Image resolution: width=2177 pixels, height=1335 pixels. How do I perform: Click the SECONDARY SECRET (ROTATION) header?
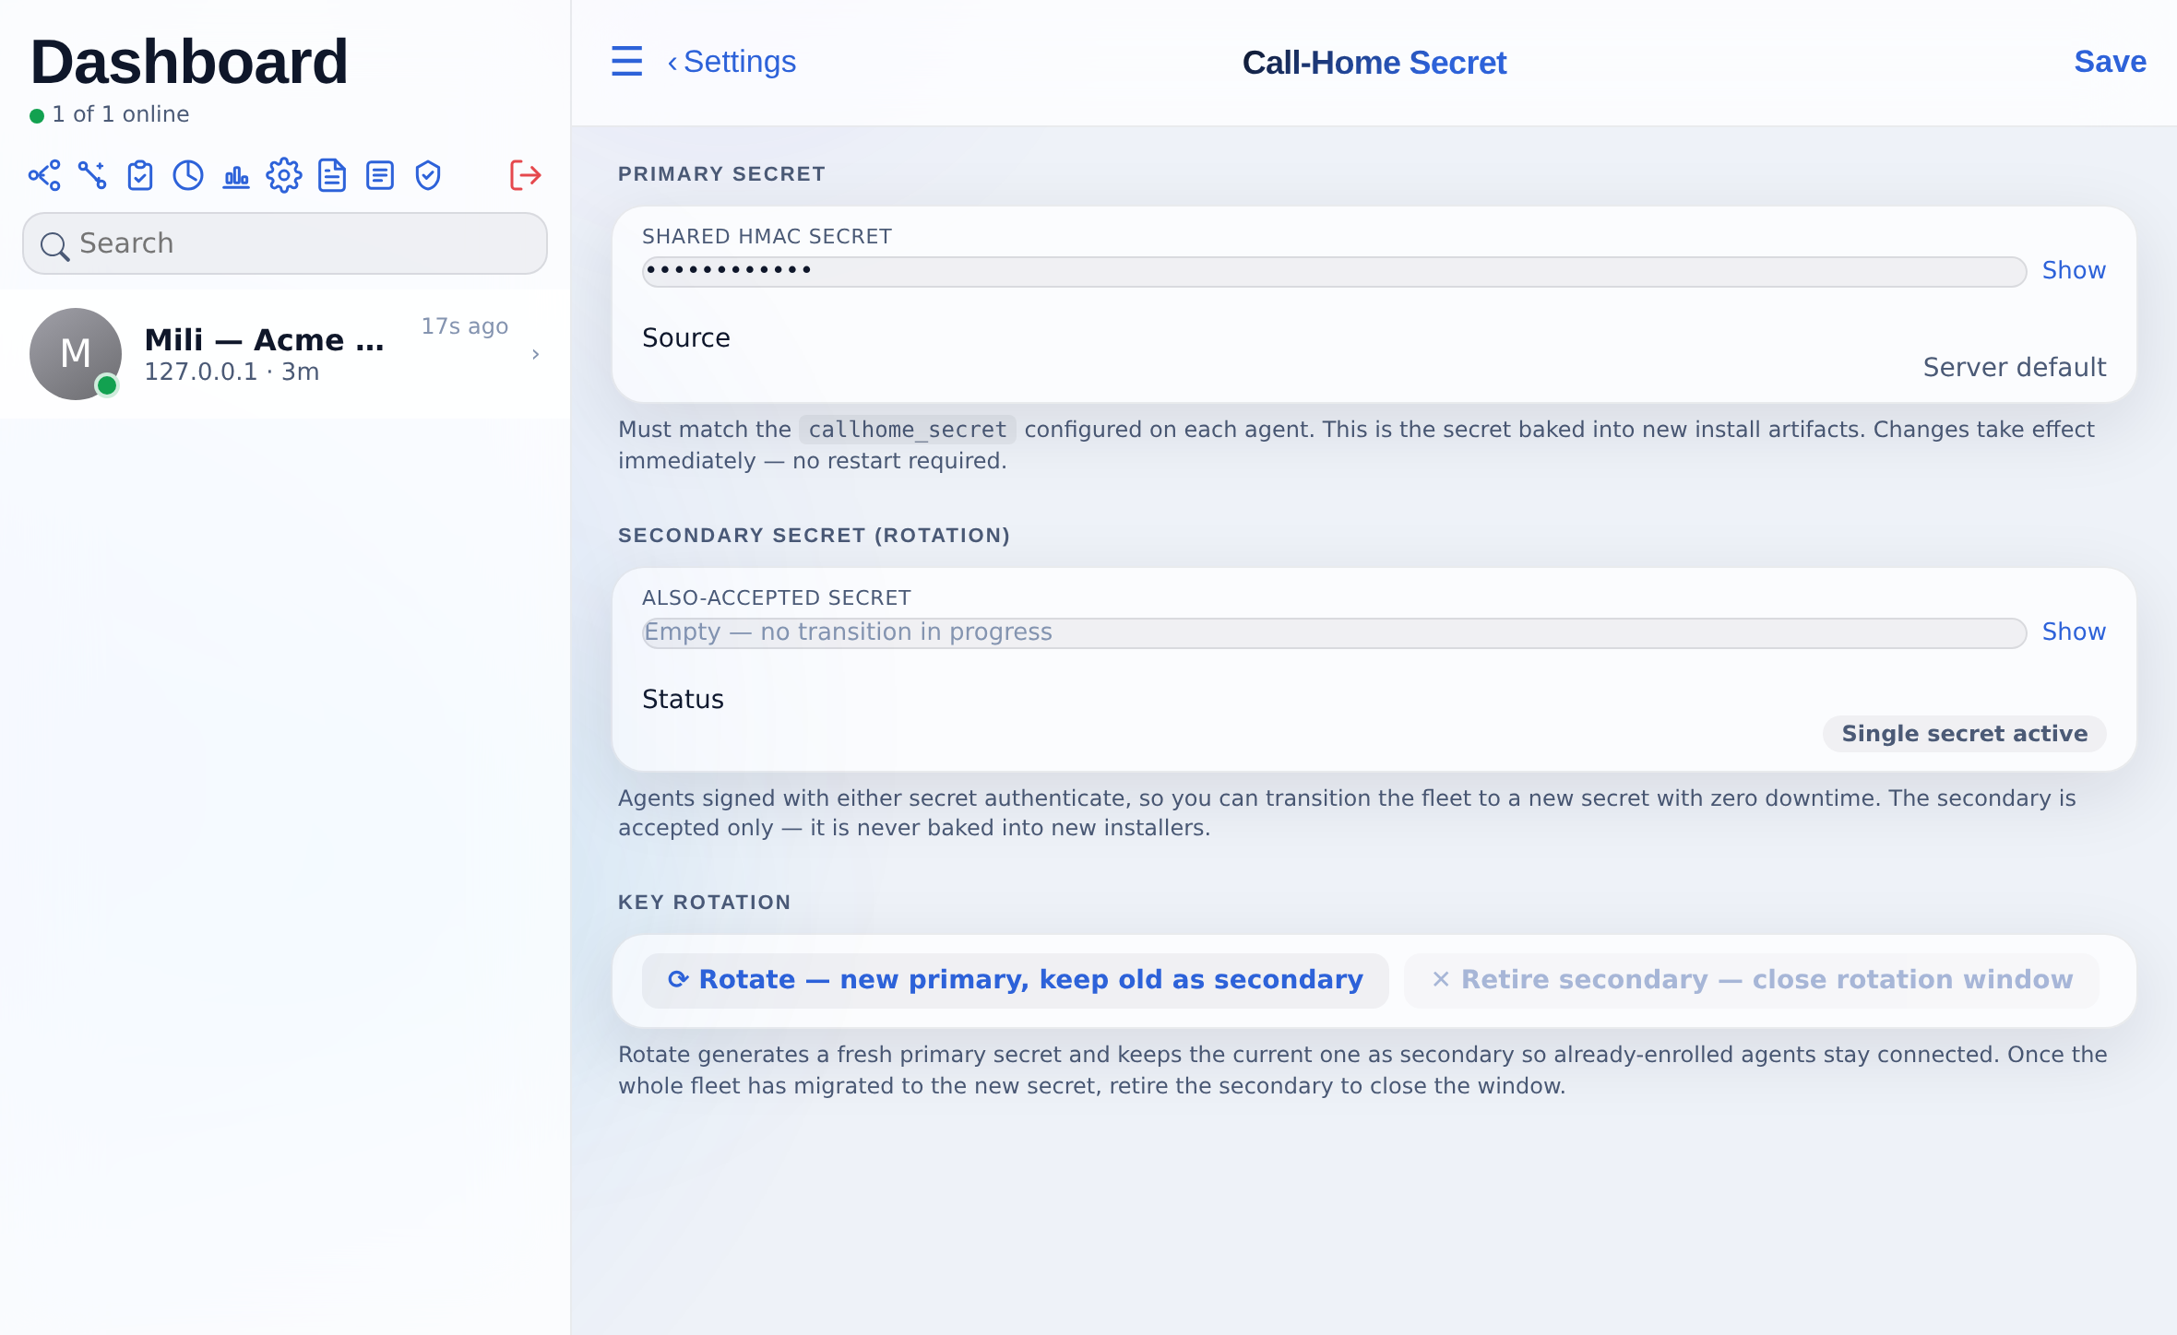coord(814,536)
